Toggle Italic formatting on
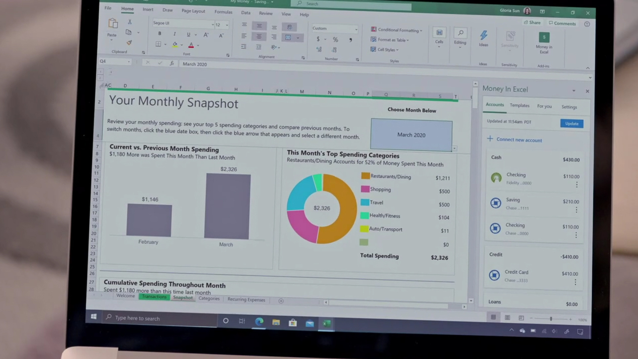This screenshot has width=638, height=359. (174, 34)
